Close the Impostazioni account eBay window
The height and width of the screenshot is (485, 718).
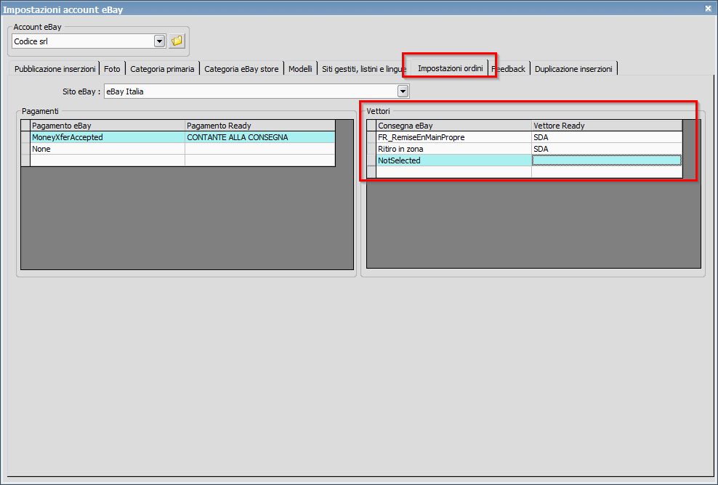point(708,8)
